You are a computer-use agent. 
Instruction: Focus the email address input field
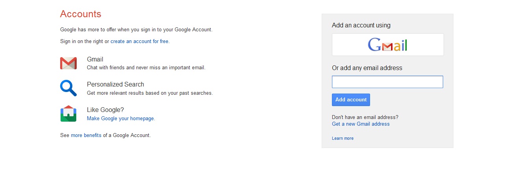(x=387, y=82)
